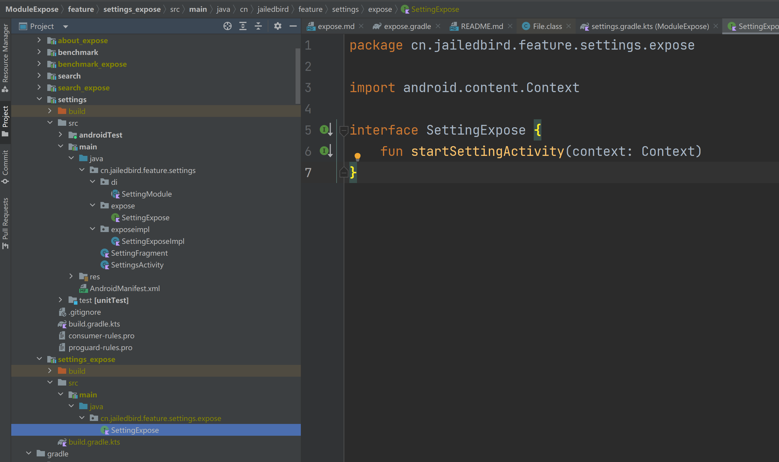This screenshot has width=779, height=462.
Task: Toggle the Resource Manager tool window
Action: click(5, 58)
